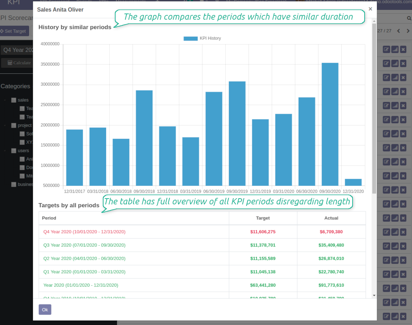Click the dialog scrollbar up arrow
This screenshot has width=412, height=325.
click(374, 21)
